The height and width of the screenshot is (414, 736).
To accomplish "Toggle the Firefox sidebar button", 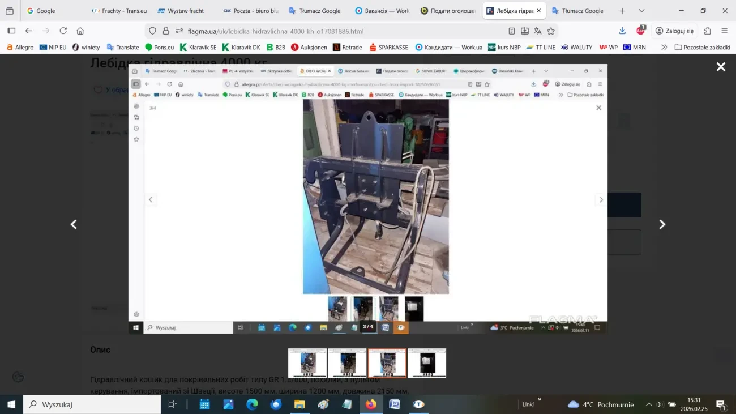I will tap(11, 31).
